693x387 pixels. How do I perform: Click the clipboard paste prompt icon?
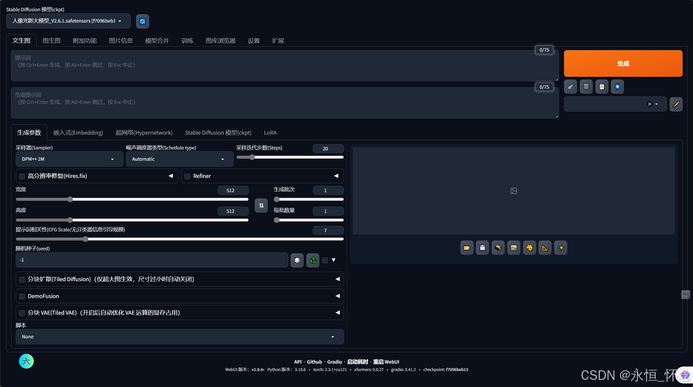pyautogui.click(x=602, y=87)
